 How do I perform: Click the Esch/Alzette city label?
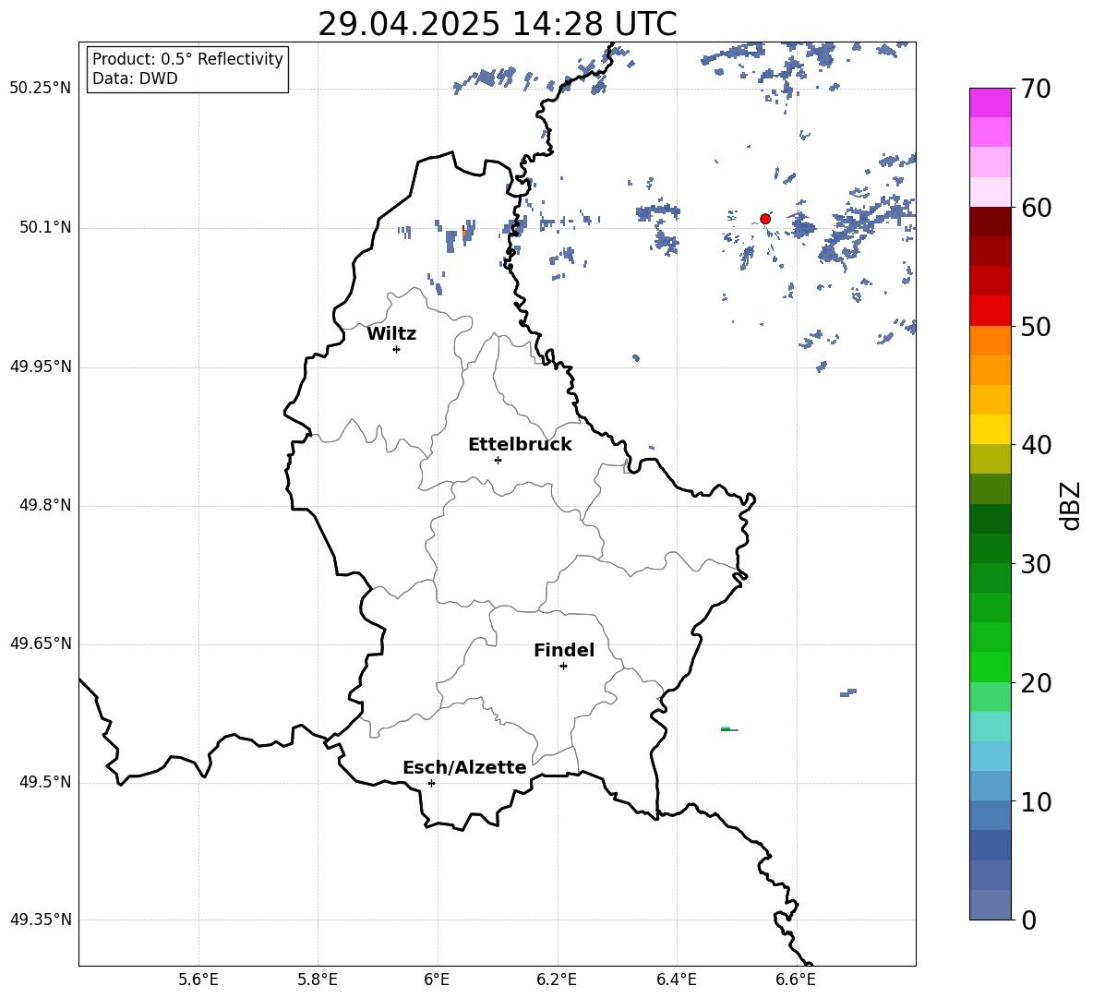pyautogui.click(x=464, y=767)
